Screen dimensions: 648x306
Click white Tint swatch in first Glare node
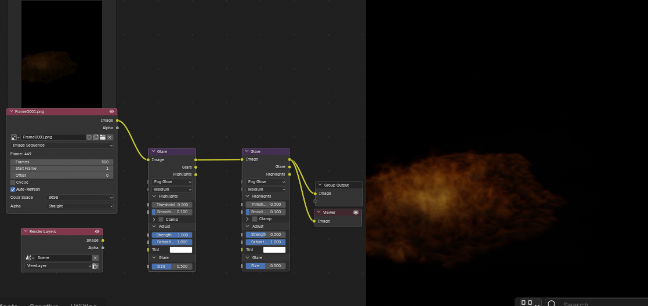tap(181, 249)
